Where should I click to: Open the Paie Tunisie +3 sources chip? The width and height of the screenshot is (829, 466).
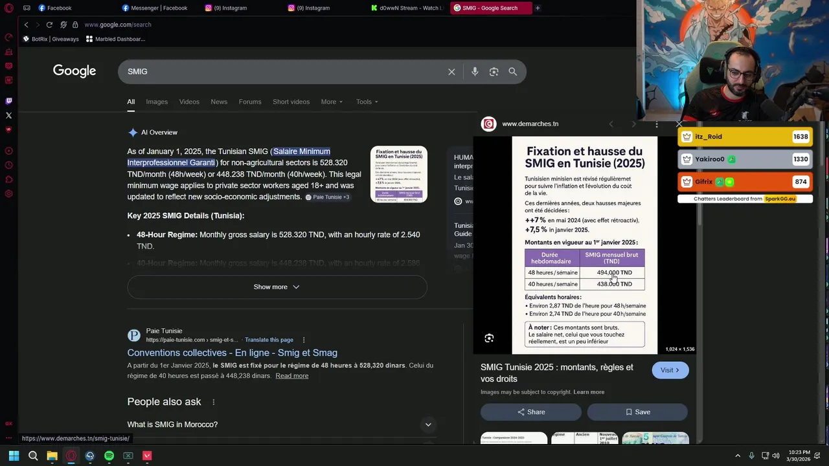(328, 197)
